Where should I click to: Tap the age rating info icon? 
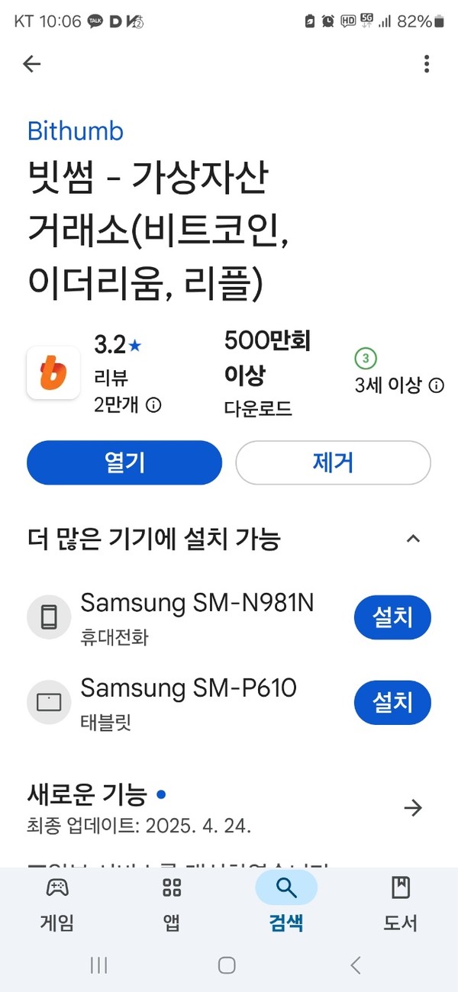click(437, 385)
